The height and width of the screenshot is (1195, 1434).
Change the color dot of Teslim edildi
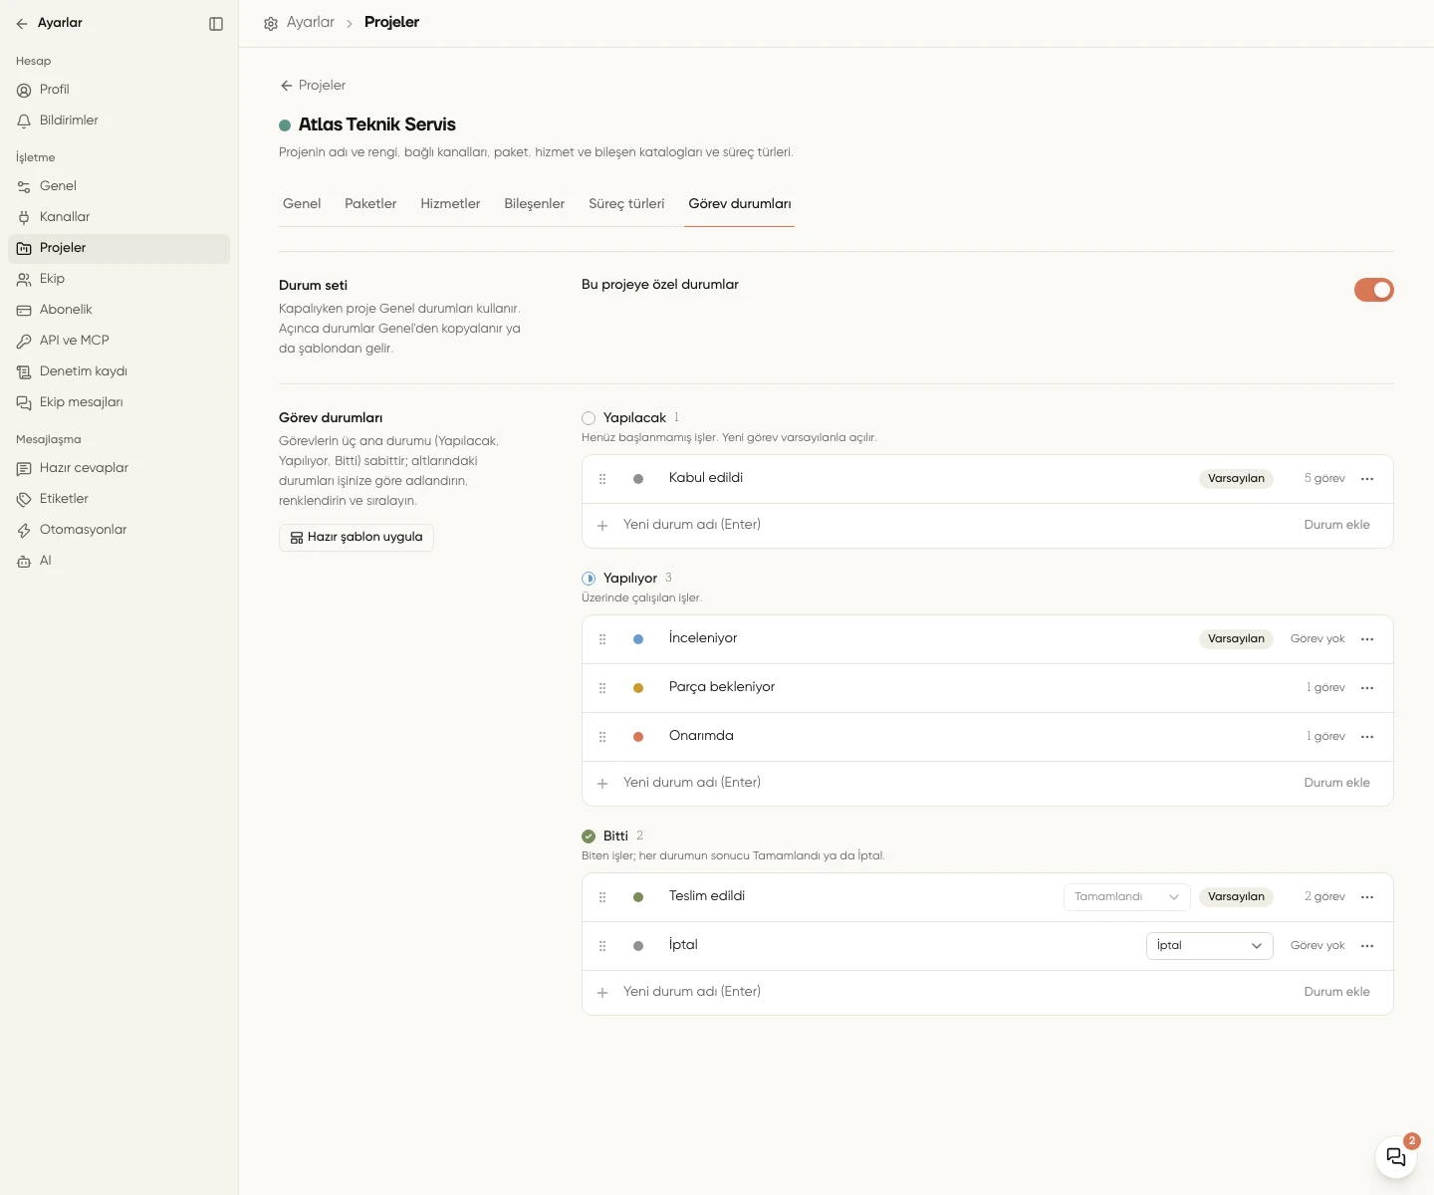[x=638, y=897]
